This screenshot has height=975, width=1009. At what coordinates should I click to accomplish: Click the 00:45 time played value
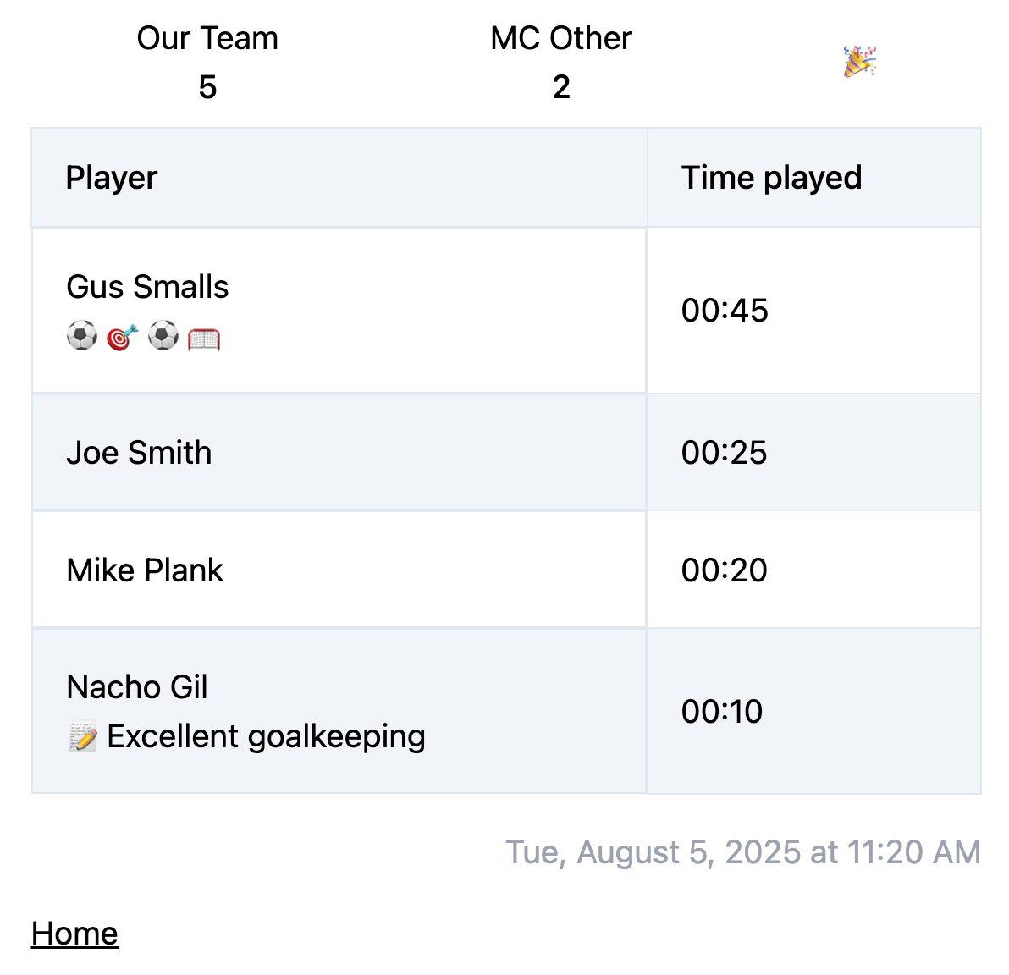[725, 311]
